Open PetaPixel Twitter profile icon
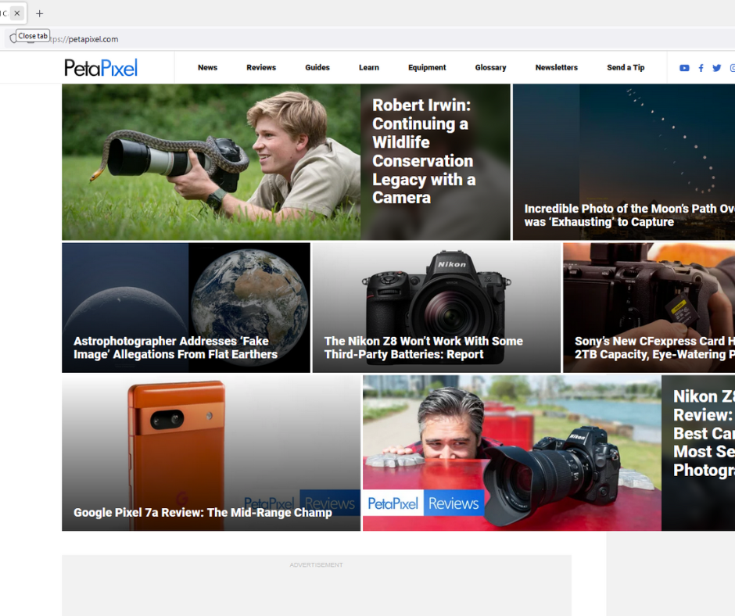Viewport: 735px width, 616px height. point(717,68)
